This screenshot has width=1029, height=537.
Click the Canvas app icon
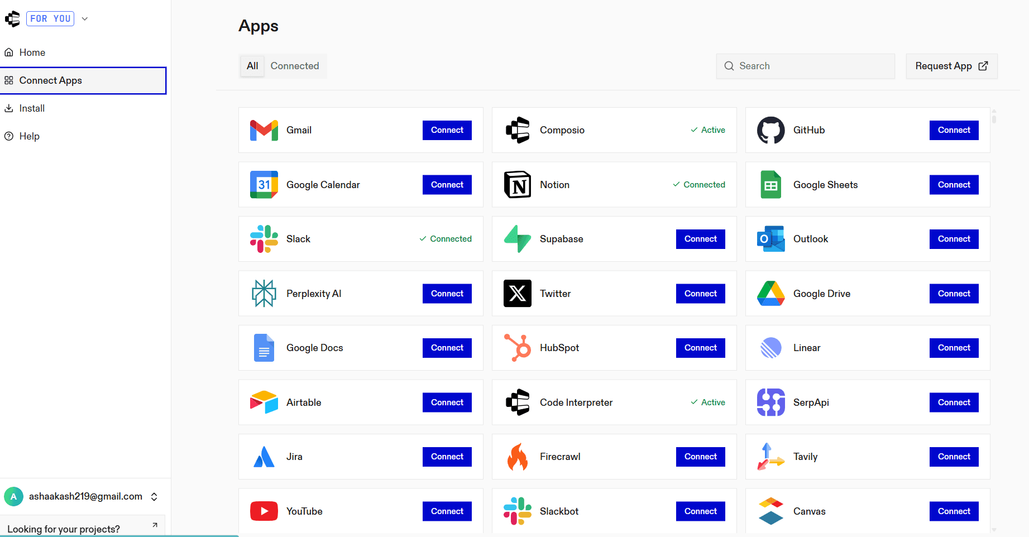click(771, 511)
